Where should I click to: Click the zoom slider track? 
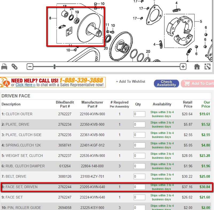pyautogui.click(x=106, y=67)
